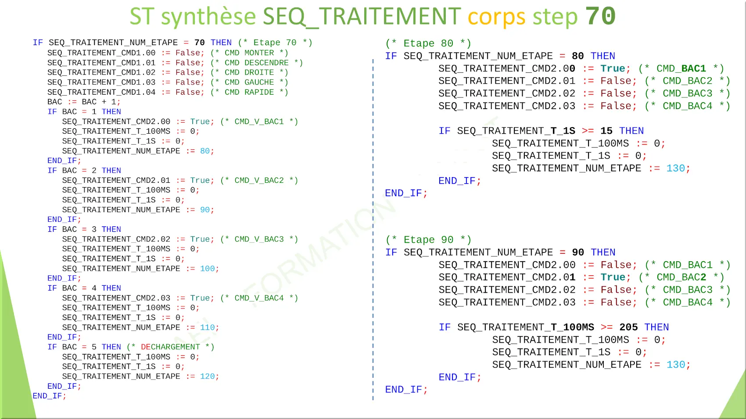Viewport: 746px width, 419px height.
Task: Click the condition 'IF BAC = 4 THEN'
Action: 84,288
